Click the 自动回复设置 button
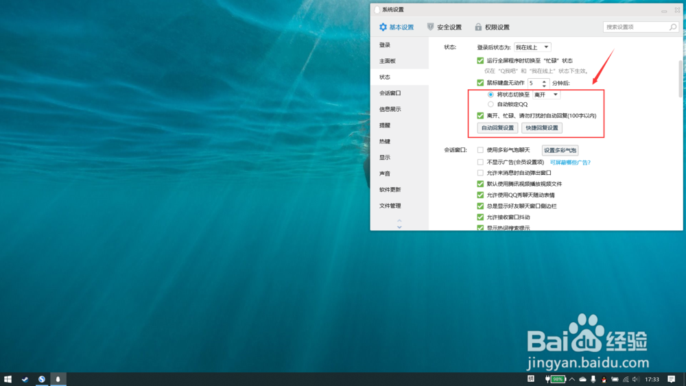The image size is (686, 386). [x=497, y=128]
